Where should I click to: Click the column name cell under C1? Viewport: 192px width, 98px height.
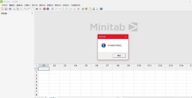pos(44,69)
